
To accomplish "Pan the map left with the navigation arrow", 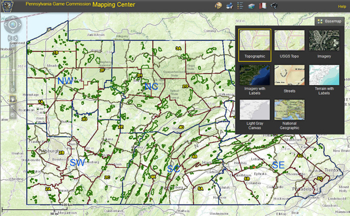I will point(6,24).
